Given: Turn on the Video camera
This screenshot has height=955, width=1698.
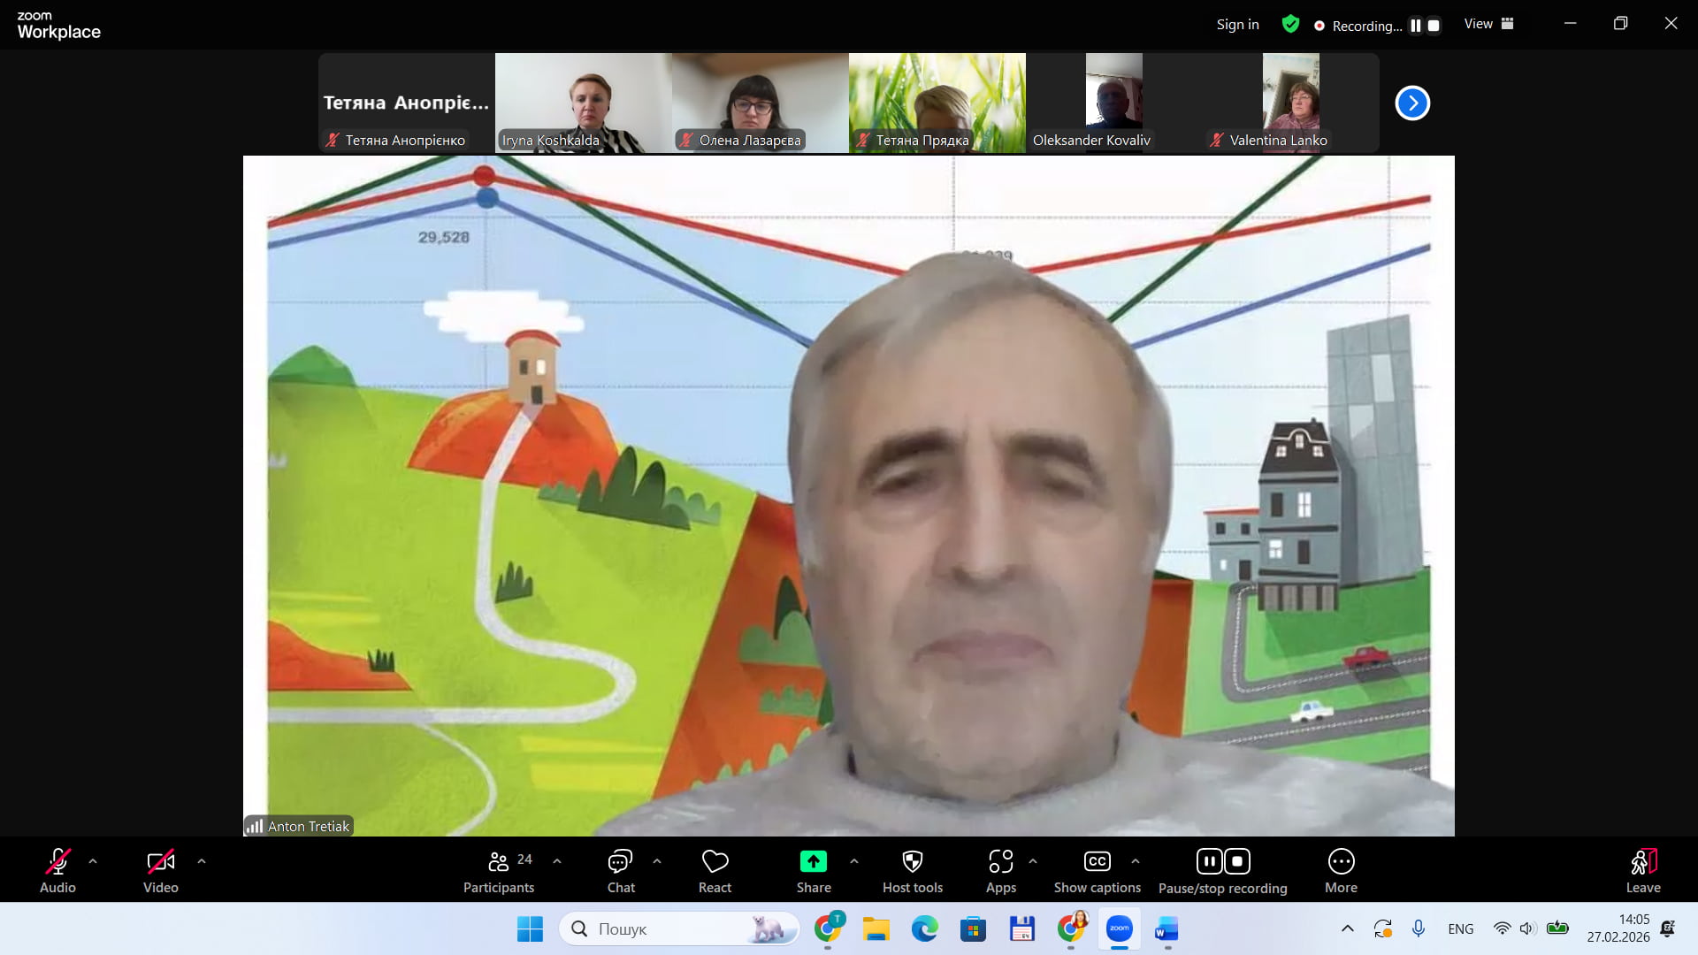Looking at the screenshot, I should pos(160,861).
